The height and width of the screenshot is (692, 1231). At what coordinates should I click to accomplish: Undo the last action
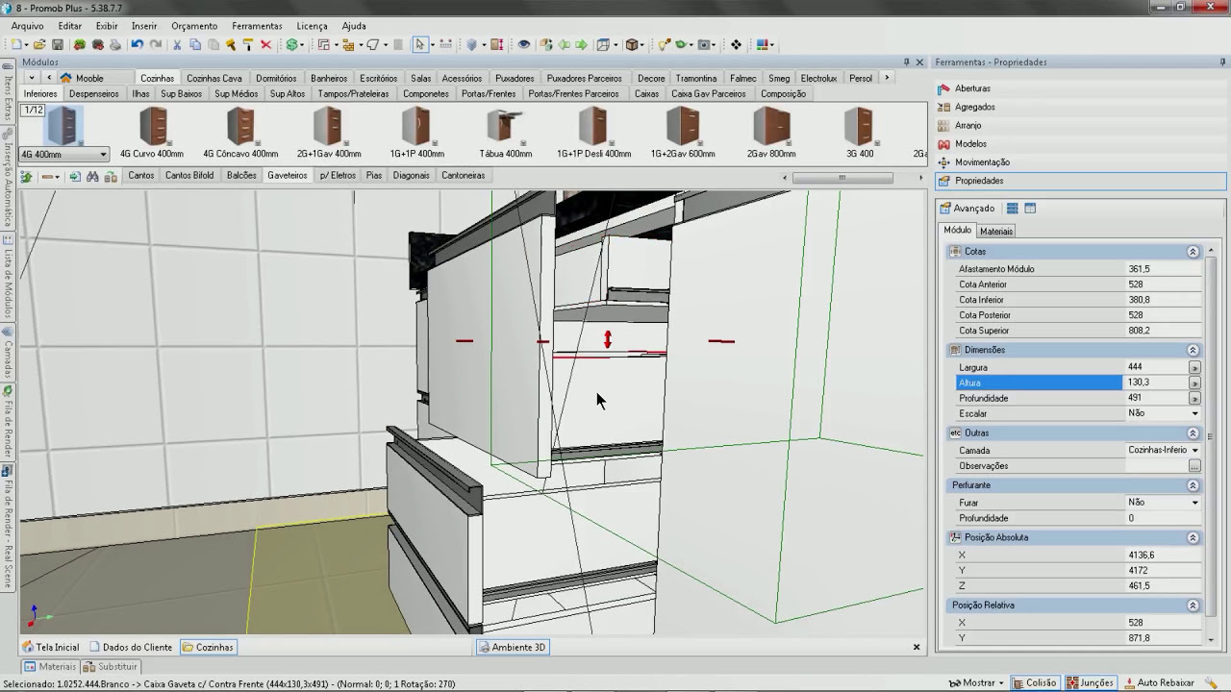point(138,44)
